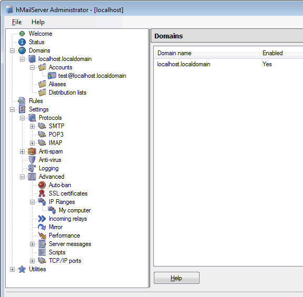This screenshot has height=297, width=303.
Task: Click the IP Ranges network icon
Action: tap(42, 202)
